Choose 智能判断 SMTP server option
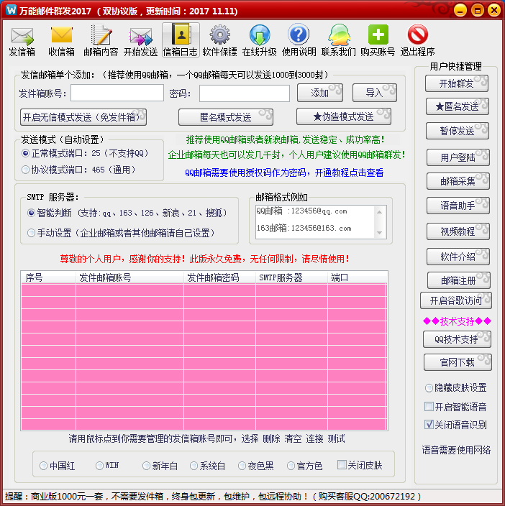The height and width of the screenshot is (506, 505). (31, 213)
